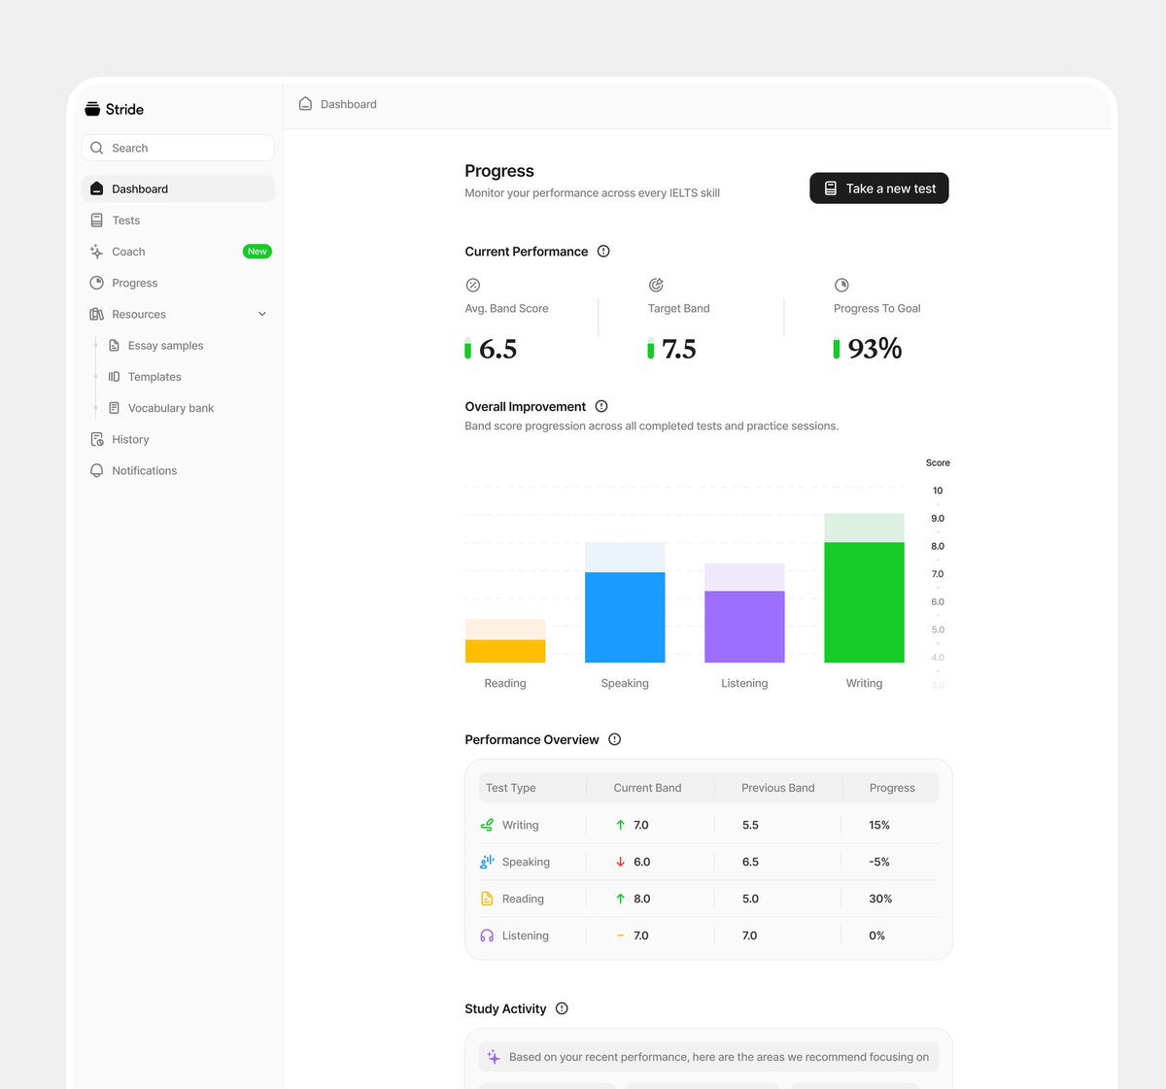
Task: Click the blue Speaking bar in chart
Action: 625,618
